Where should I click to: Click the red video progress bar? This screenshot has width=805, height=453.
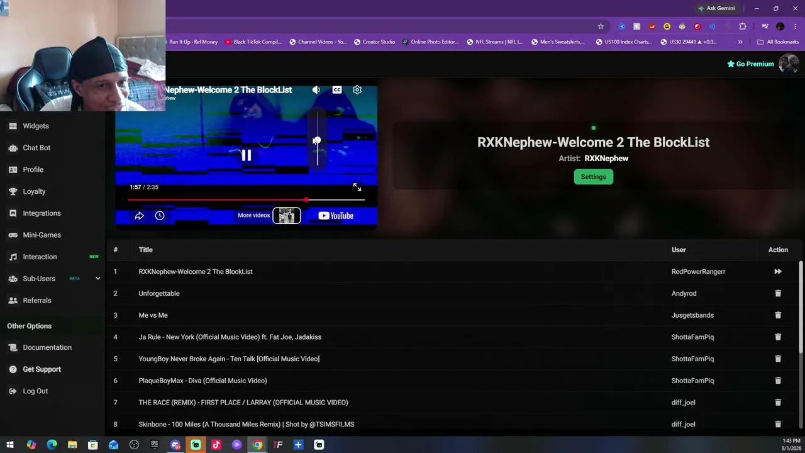(246, 200)
